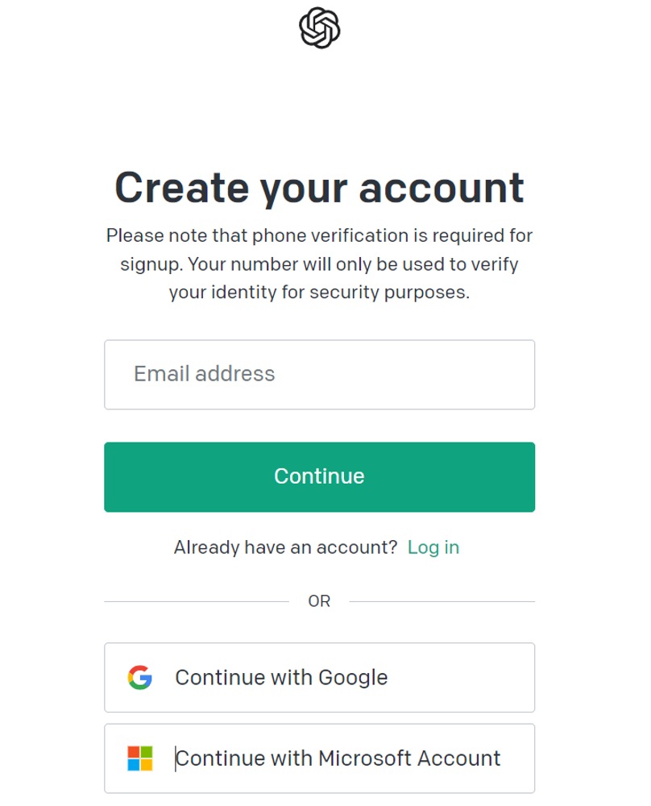Click the "Create your account" heading
Image resolution: width=651 pixels, height=806 pixels.
point(319,187)
